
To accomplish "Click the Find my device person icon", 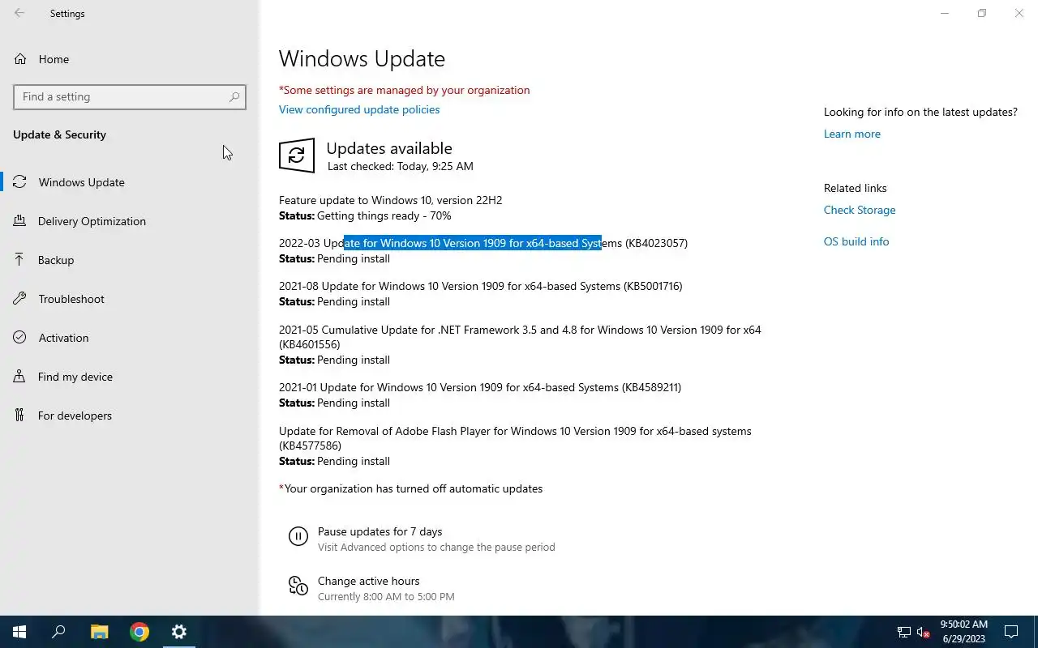I will [x=20, y=377].
